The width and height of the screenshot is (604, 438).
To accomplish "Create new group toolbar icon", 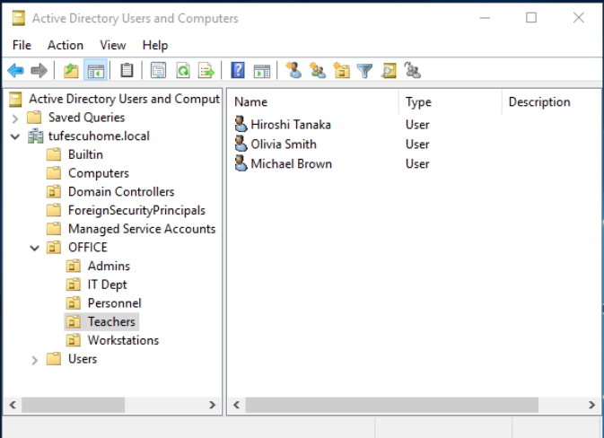I will (318, 71).
